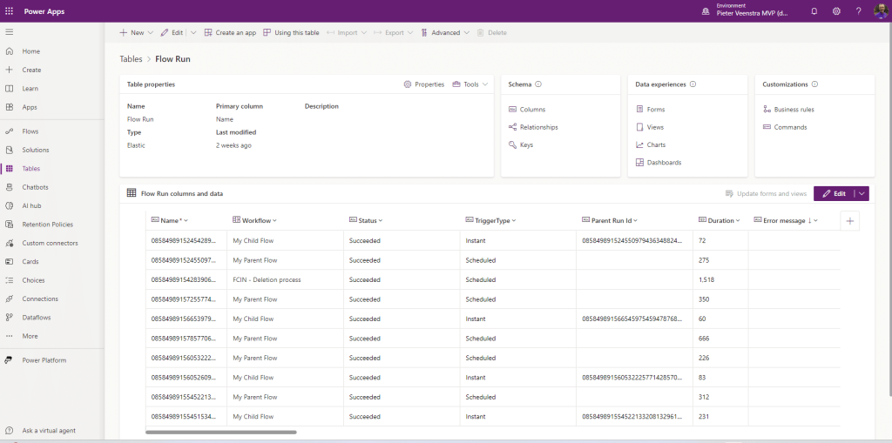Screen dimensions: 892x443
Task: Open the TriggerType column header menu
Action: pos(491,221)
